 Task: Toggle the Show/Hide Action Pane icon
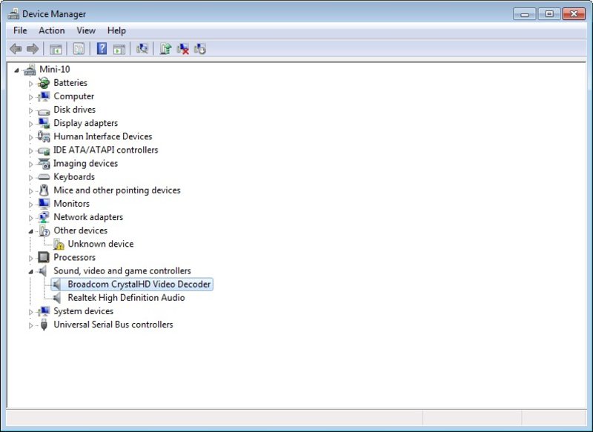(119, 49)
